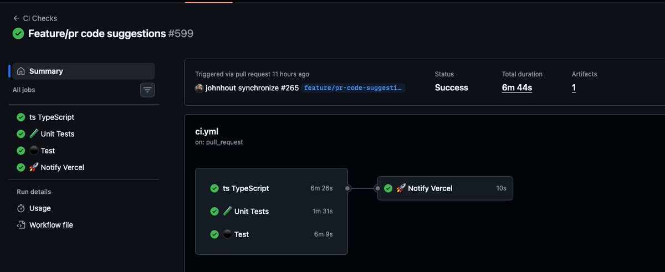This screenshot has width=665, height=272.
Task: Click the graph Unit Tests green check icon
Action: [214, 211]
